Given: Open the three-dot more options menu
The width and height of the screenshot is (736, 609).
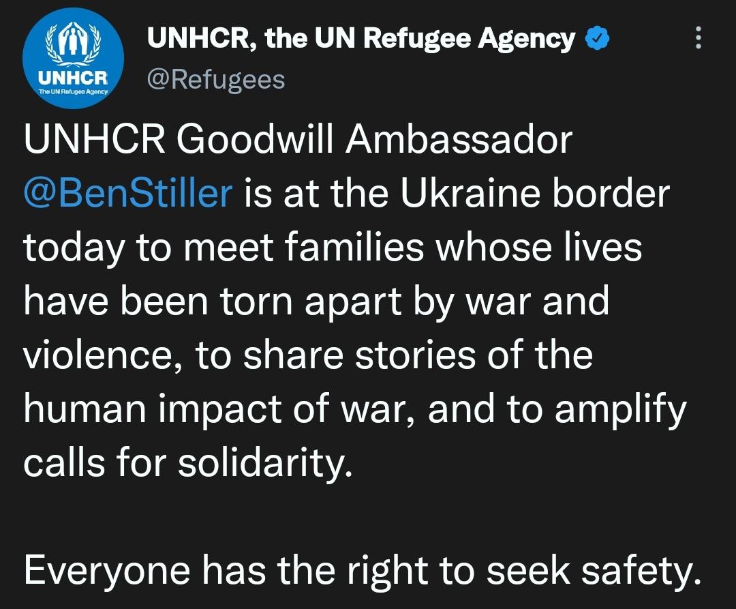Looking at the screenshot, I should pos(698,39).
